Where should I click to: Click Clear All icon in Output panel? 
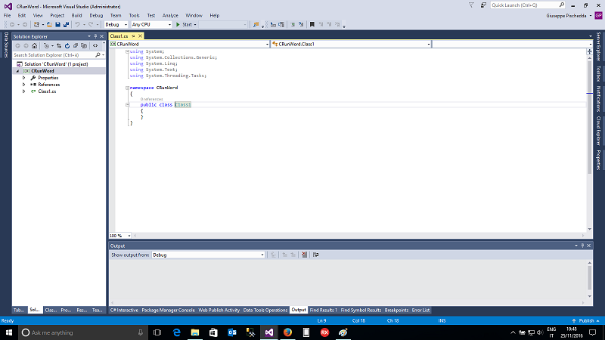305,255
